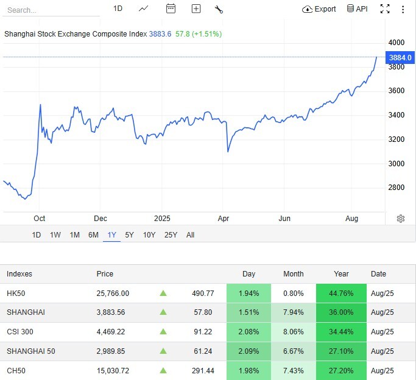This screenshot has height=380, width=416.
Task: Click the 3884.0 current price label
Action: (401, 57)
